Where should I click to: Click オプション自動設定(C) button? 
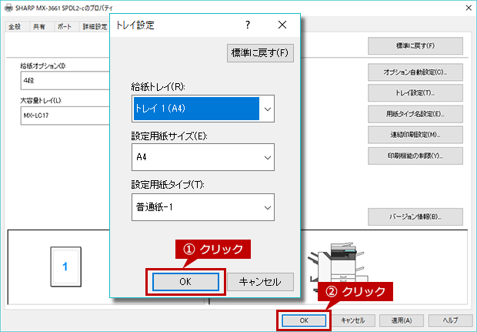click(415, 72)
